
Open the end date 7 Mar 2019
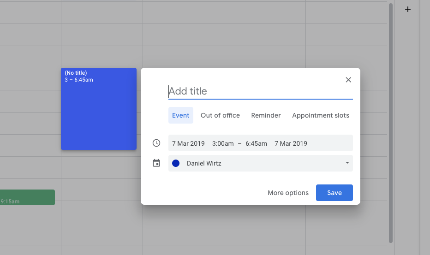click(291, 143)
